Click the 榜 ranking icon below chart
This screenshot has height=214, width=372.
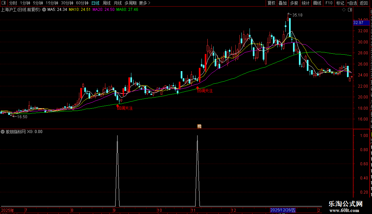199,126
